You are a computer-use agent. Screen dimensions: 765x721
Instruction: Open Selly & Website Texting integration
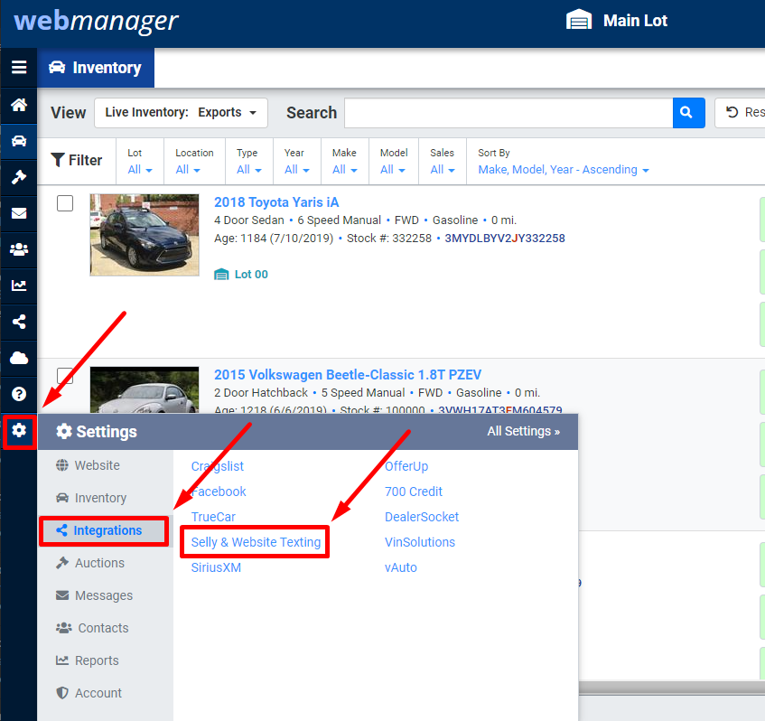[254, 541]
